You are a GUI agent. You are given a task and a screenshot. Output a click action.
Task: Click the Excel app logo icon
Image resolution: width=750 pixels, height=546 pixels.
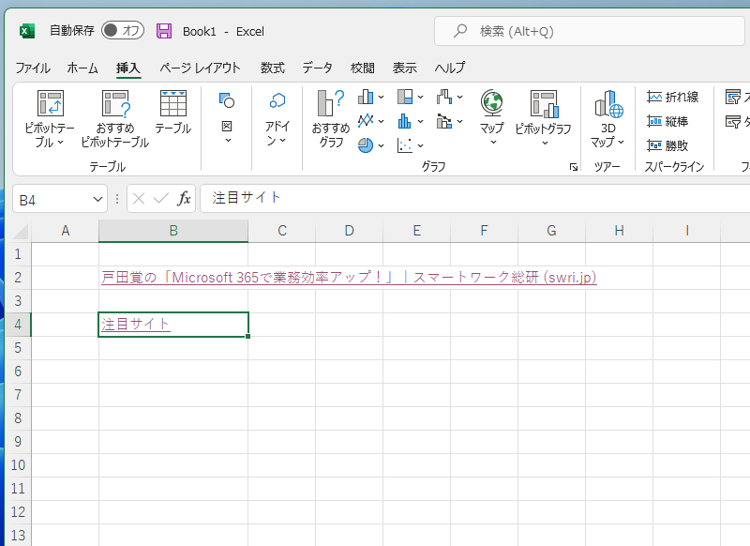27,31
